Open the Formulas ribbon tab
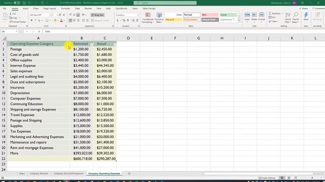The image size is (325, 182). pos(66,9)
